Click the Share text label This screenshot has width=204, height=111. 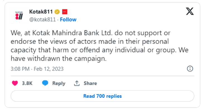point(90,83)
